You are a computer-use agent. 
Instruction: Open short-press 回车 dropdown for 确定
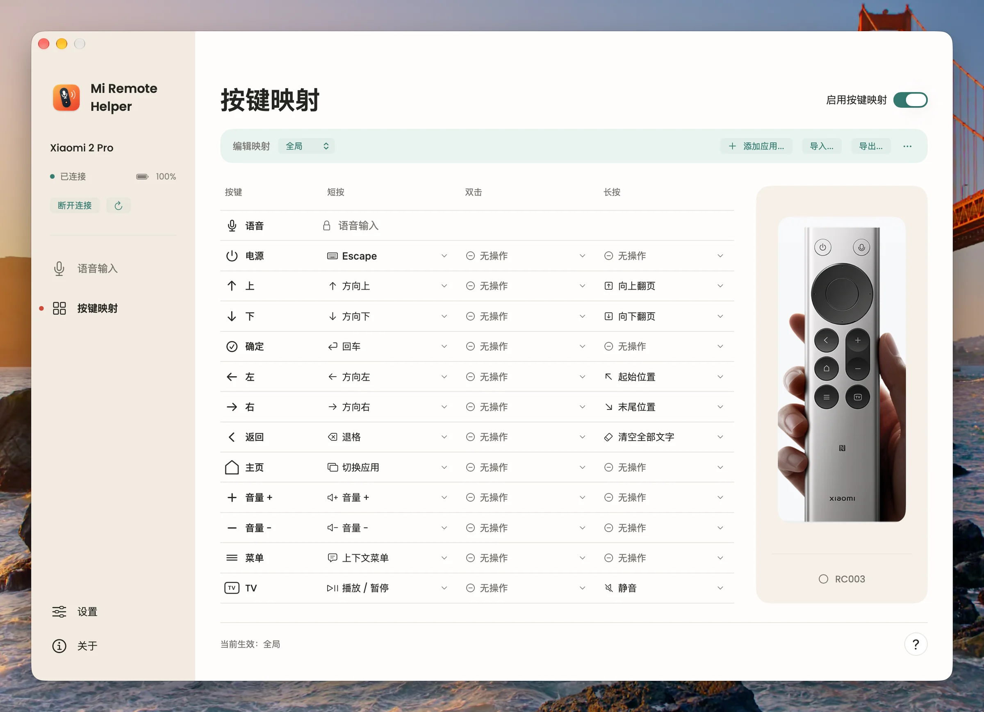click(x=387, y=346)
